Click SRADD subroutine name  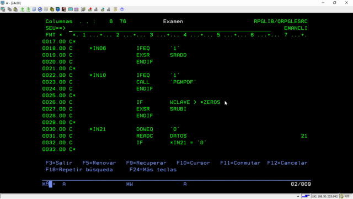coord(178,55)
